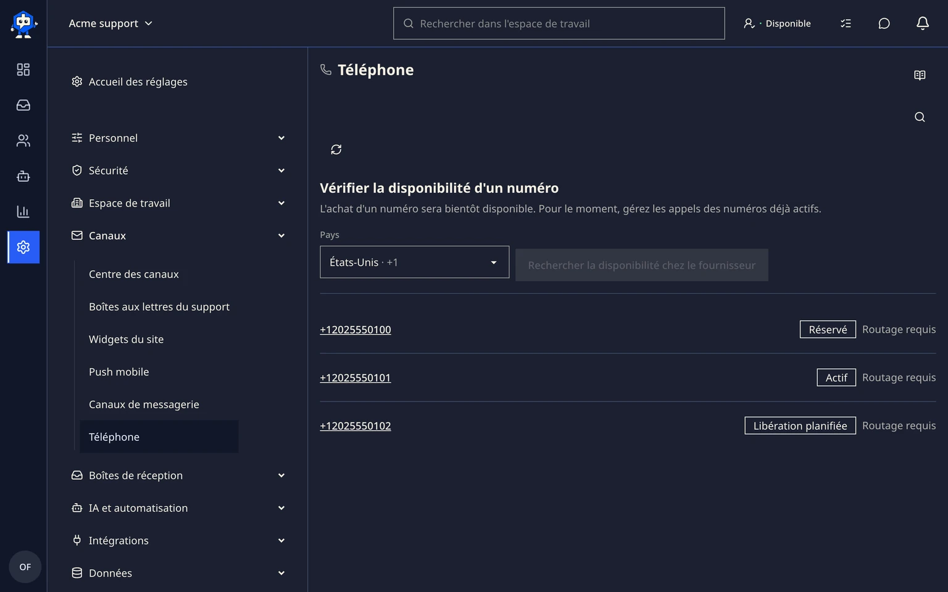Expand the Sécurité settings section

(179, 170)
